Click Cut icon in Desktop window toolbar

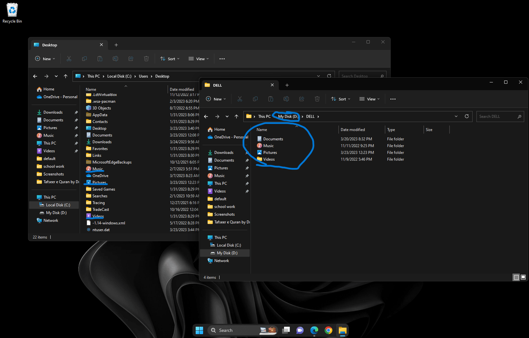pos(69,59)
